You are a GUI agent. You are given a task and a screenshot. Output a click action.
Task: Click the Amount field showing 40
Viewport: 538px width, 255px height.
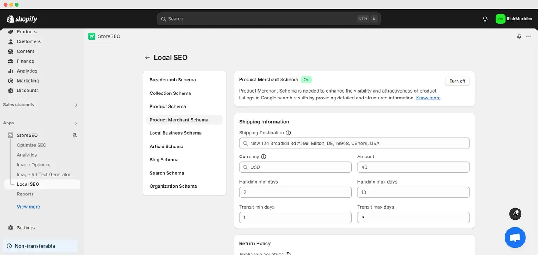[x=413, y=167]
